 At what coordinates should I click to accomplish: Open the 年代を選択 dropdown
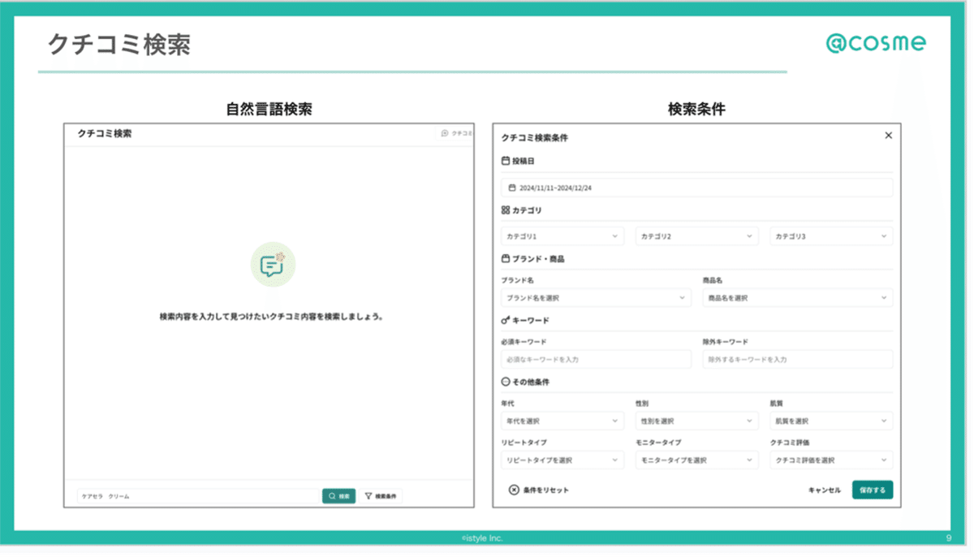(x=562, y=421)
